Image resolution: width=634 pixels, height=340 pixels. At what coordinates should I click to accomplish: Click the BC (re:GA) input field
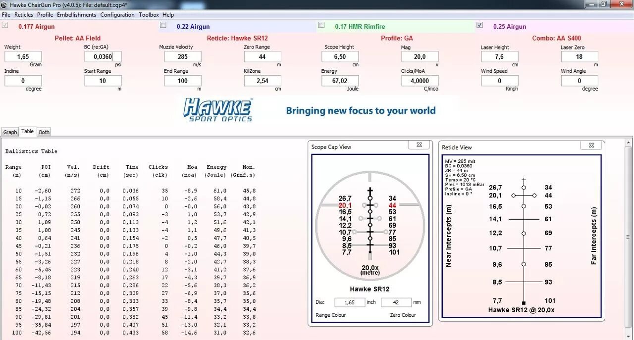(103, 57)
